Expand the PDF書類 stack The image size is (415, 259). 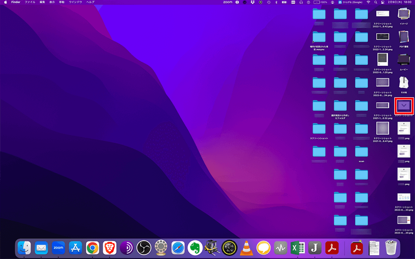coord(403,36)
